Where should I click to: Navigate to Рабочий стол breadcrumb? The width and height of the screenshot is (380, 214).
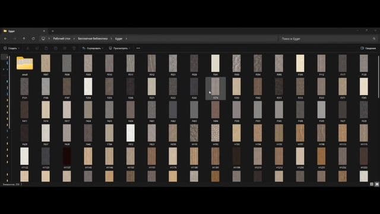point(62,39)
